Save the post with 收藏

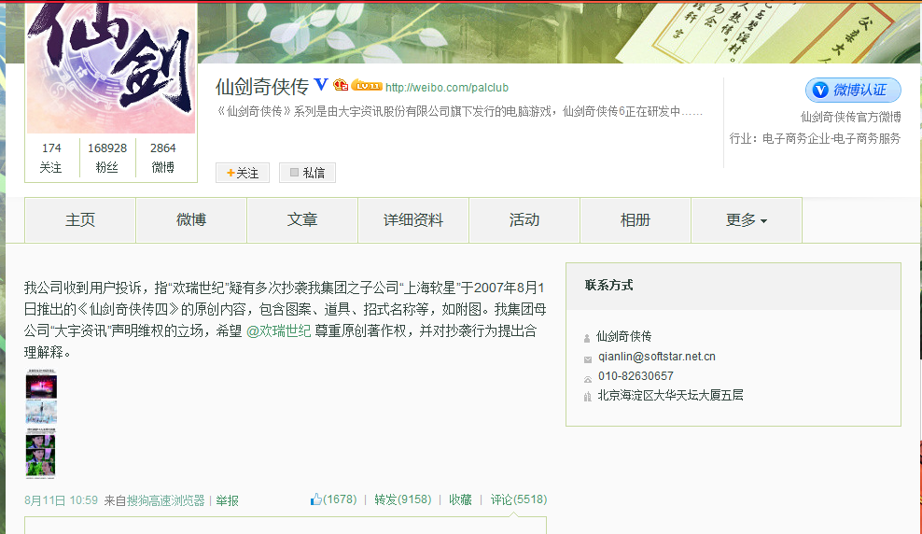460,499
